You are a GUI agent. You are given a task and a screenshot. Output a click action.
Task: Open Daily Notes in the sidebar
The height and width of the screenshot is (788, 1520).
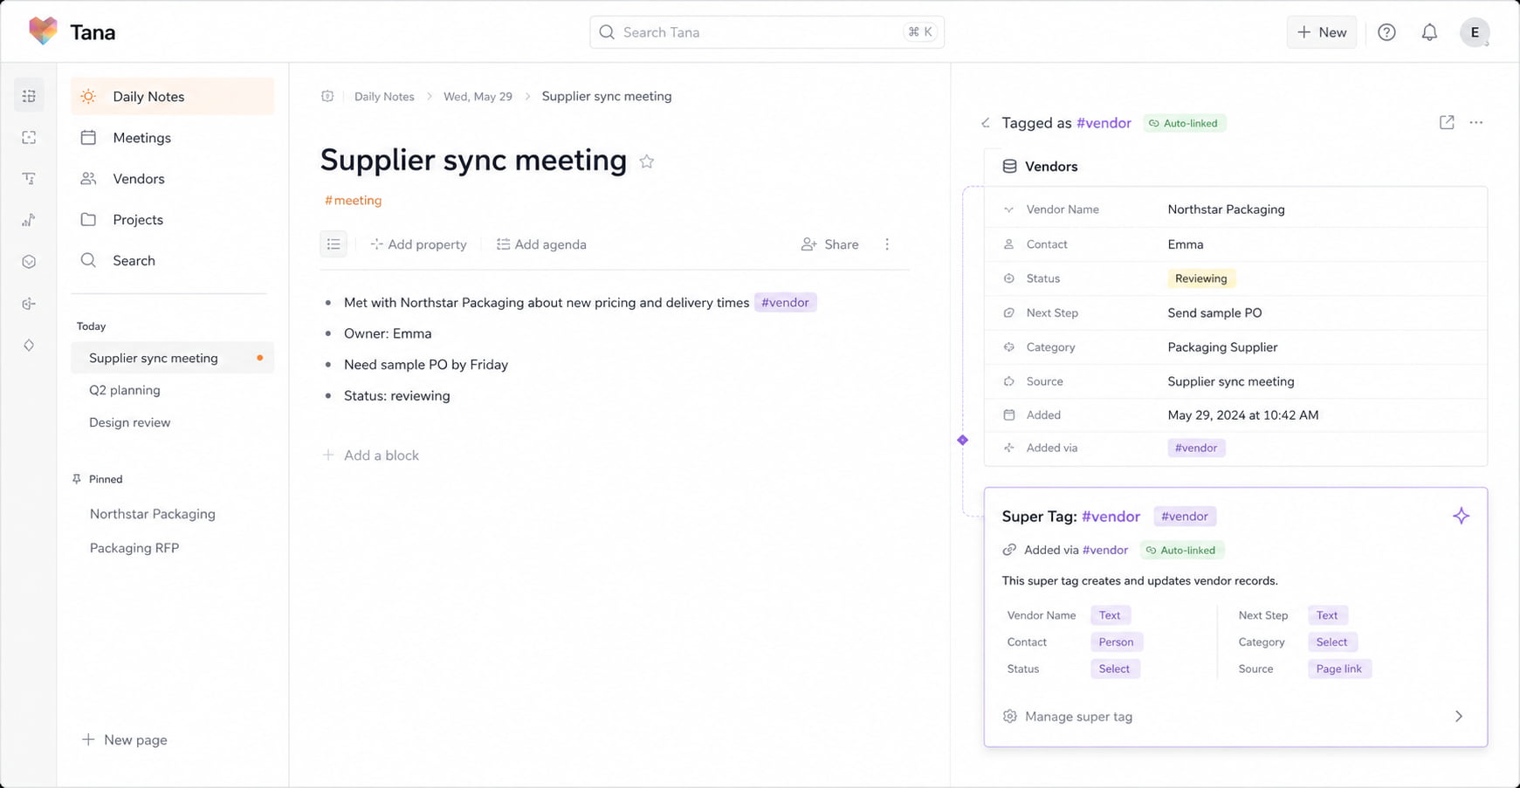pos(172,96)
